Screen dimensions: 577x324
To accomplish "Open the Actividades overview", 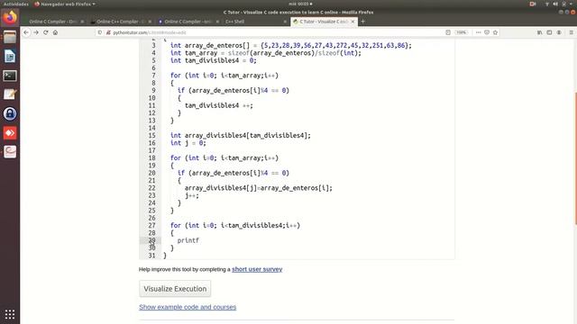I will click(x=16, y=4).
